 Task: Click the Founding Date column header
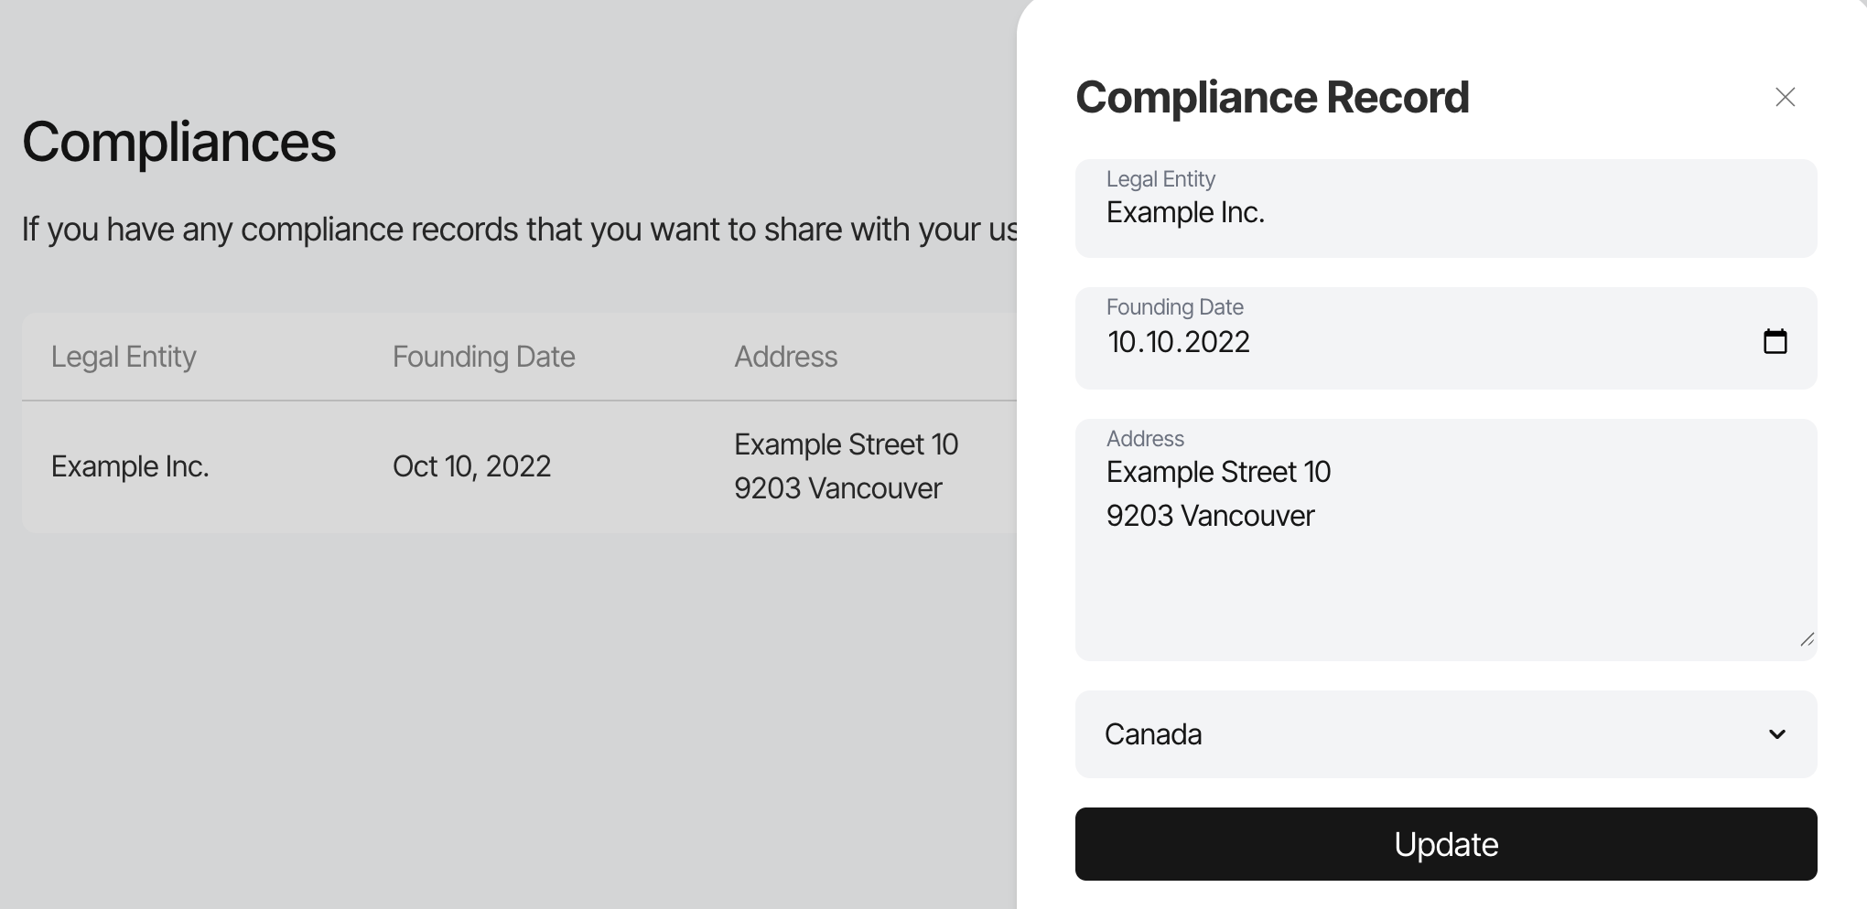[x=483, y=357]
